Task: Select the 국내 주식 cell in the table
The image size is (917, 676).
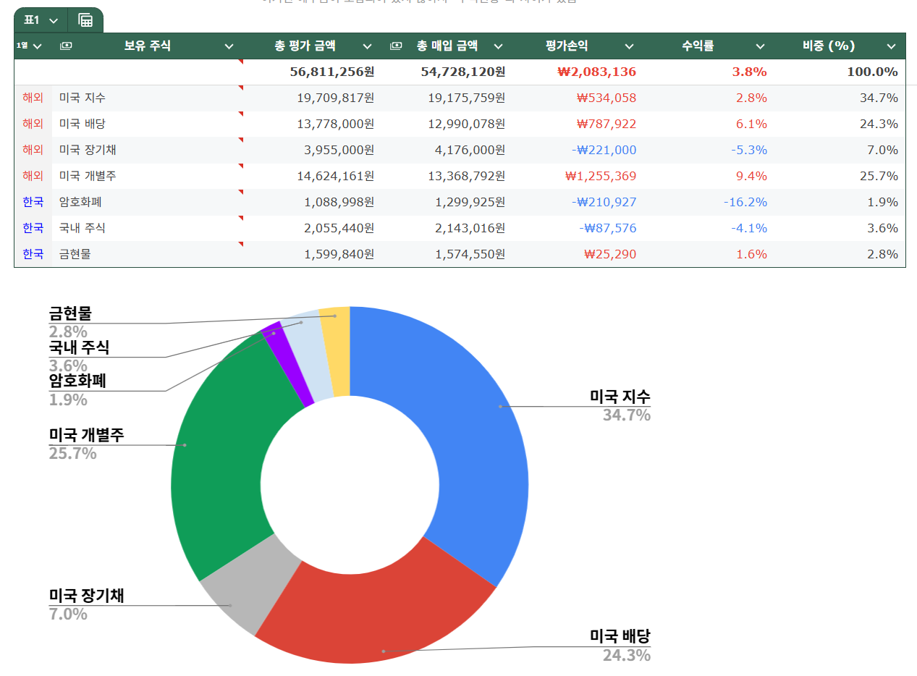Action: pyautogui.click(x=148, y=228)
